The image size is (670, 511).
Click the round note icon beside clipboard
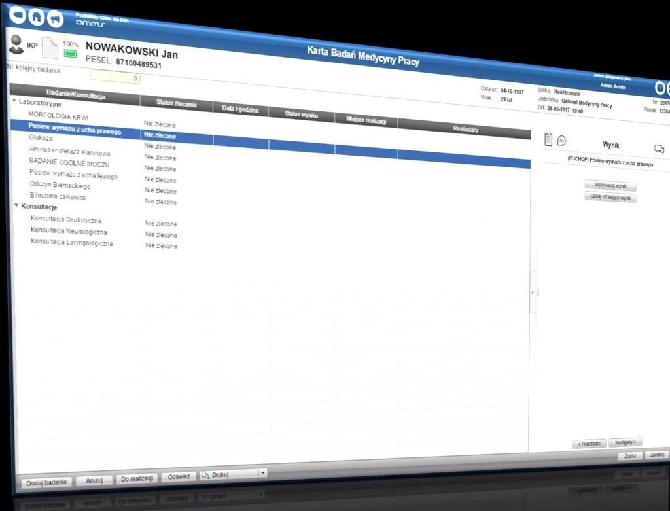(x=561, y=140)
